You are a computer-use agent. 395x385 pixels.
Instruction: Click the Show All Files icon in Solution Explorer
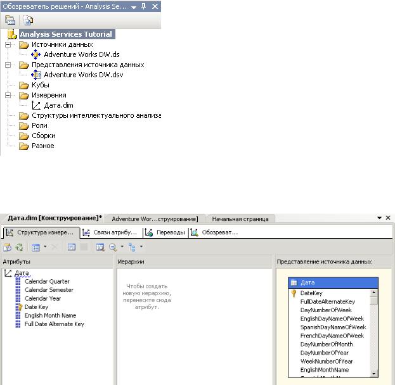point(29,20)
